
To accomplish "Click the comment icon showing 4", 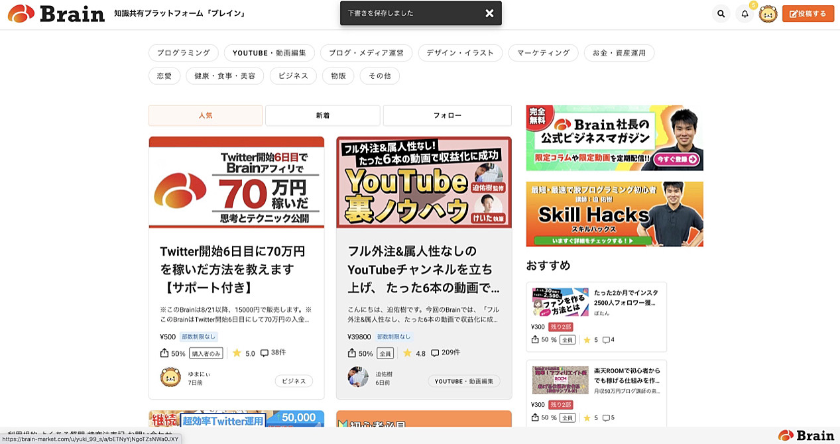I will 605,340.
